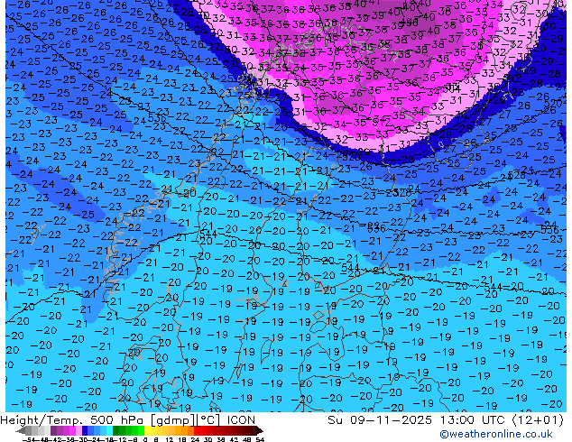Click the '504' contour label
The image size is (572, 442).
point(452,88)
